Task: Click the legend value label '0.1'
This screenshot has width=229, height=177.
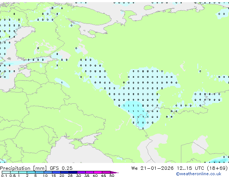Action: click(4, 176)
